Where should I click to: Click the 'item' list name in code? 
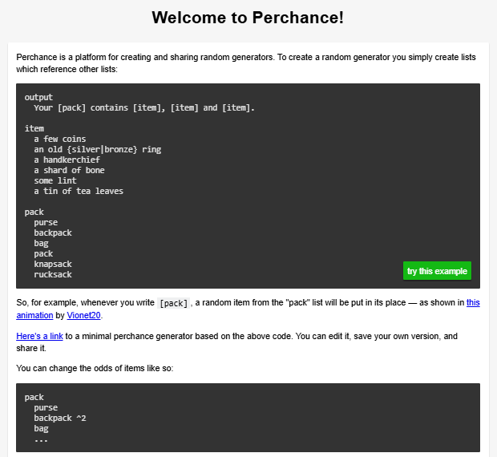34,128
